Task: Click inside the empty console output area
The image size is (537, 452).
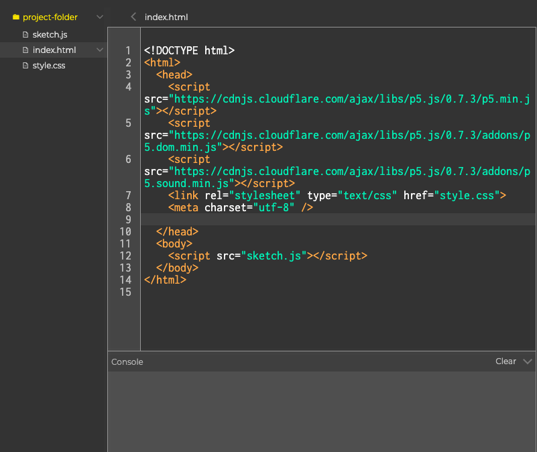Action: pyautogui.click(x=322, y=410)
